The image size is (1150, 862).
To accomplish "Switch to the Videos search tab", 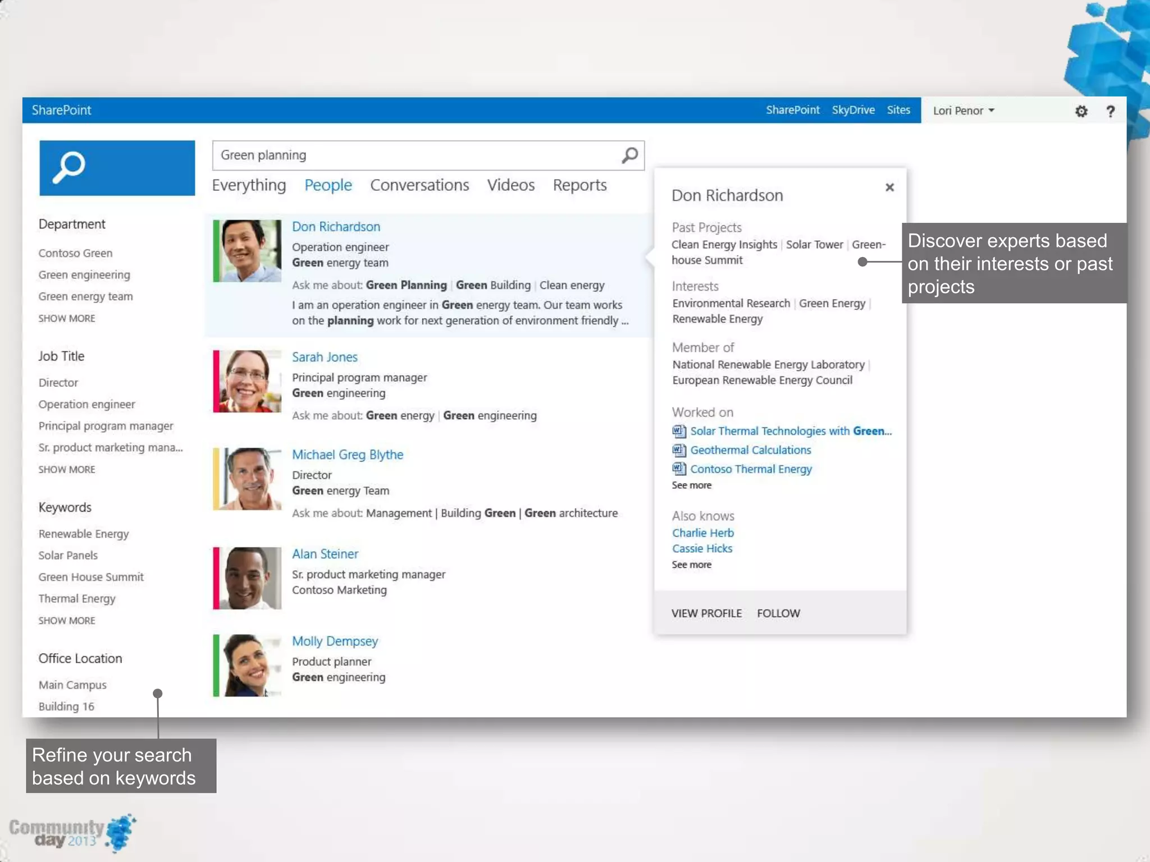I will (510, 185).
